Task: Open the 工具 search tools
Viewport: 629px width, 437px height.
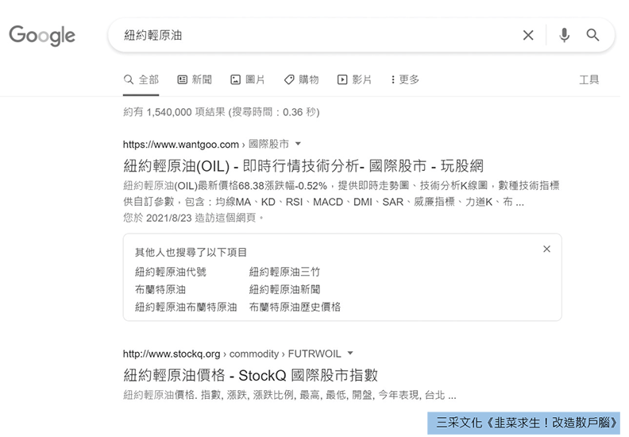Action: click(x=588, y=79)
